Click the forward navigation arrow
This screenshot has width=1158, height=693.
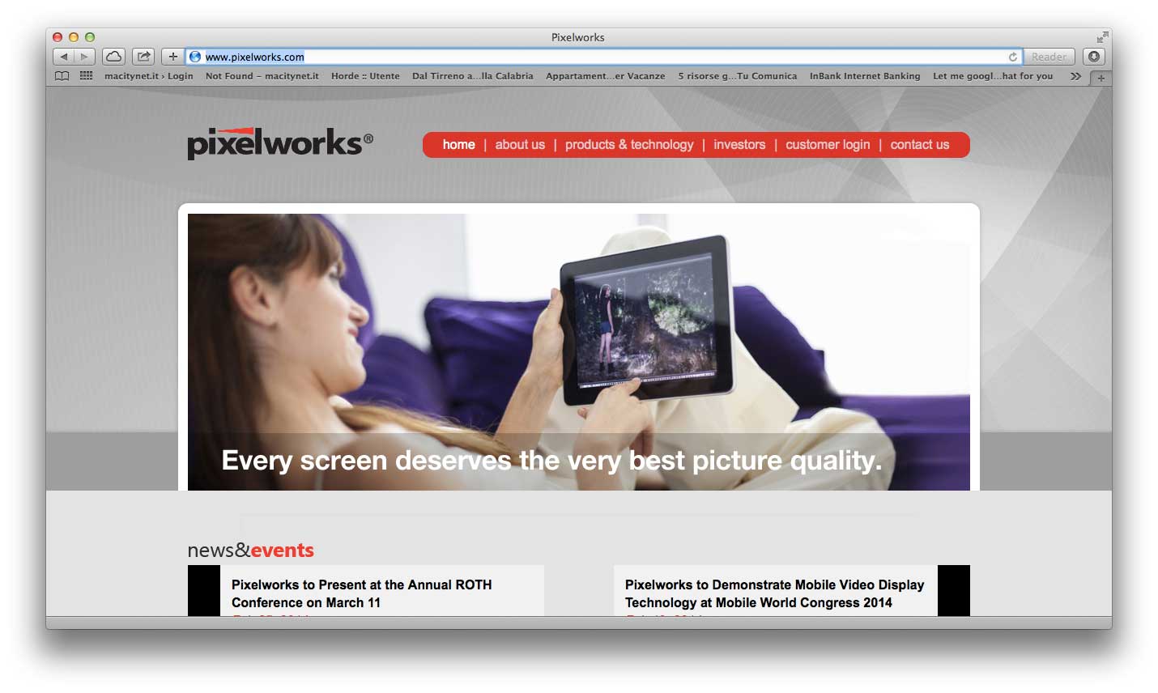[85, 57]
